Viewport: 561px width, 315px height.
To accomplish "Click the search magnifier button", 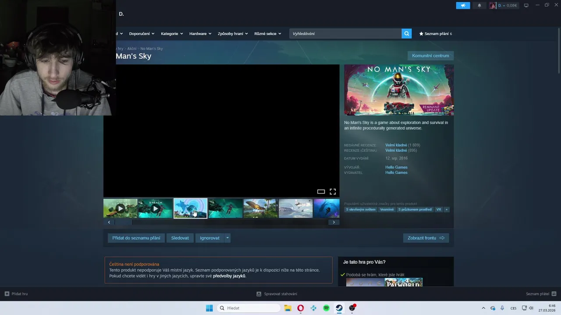I will pos(407,34).
